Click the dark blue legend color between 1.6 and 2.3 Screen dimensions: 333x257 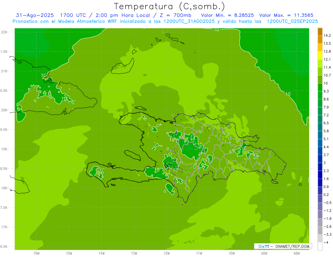320,175
